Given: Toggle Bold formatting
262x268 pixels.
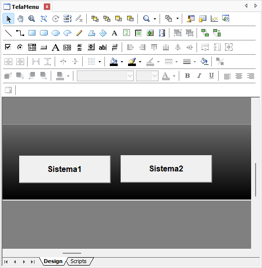Looking at the screenshot, I should (x=187, y=75).
